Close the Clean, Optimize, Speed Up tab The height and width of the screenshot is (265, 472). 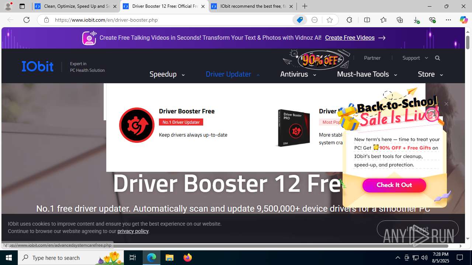[x=115, y=6]
